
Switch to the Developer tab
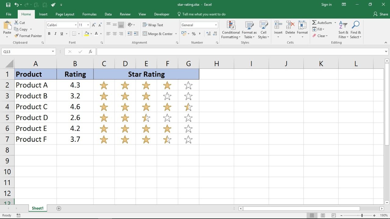[162, 14]
